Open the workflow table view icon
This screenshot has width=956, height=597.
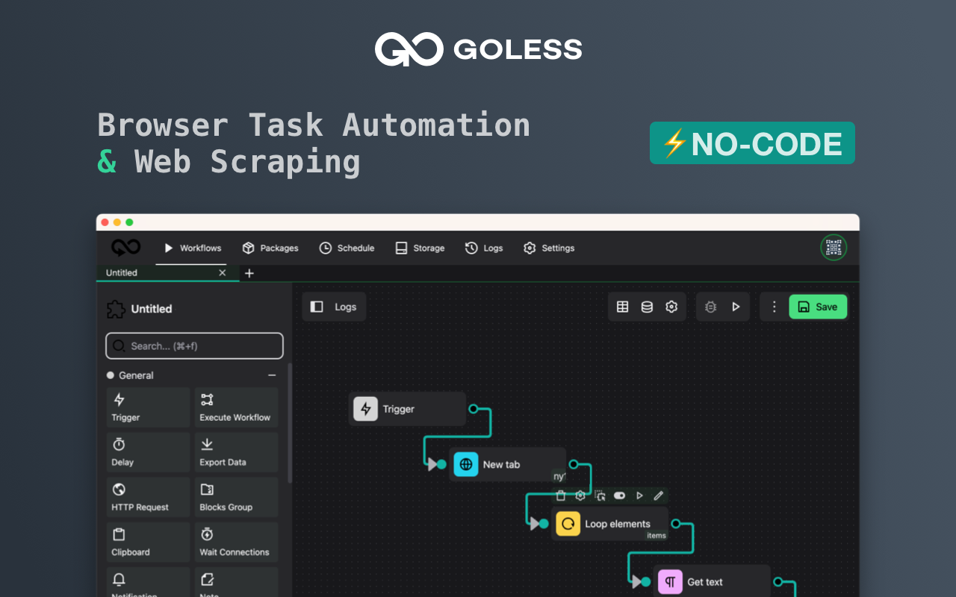coord(622,306)
